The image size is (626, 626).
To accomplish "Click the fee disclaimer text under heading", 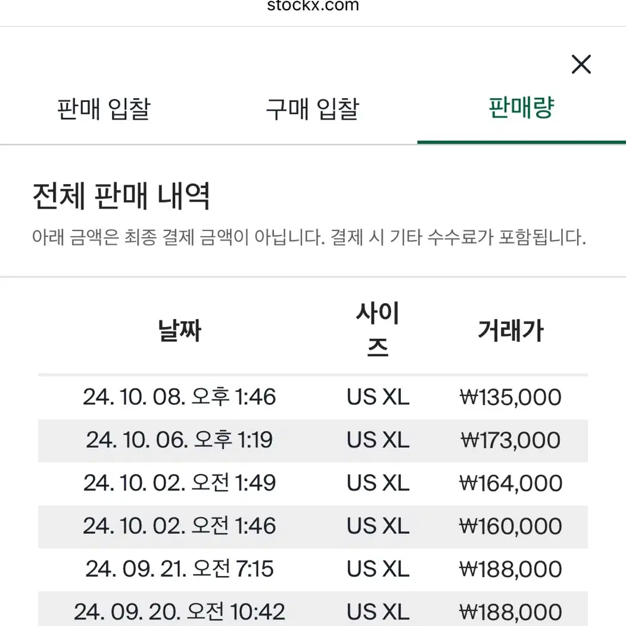I will click(x=309, y=237).
